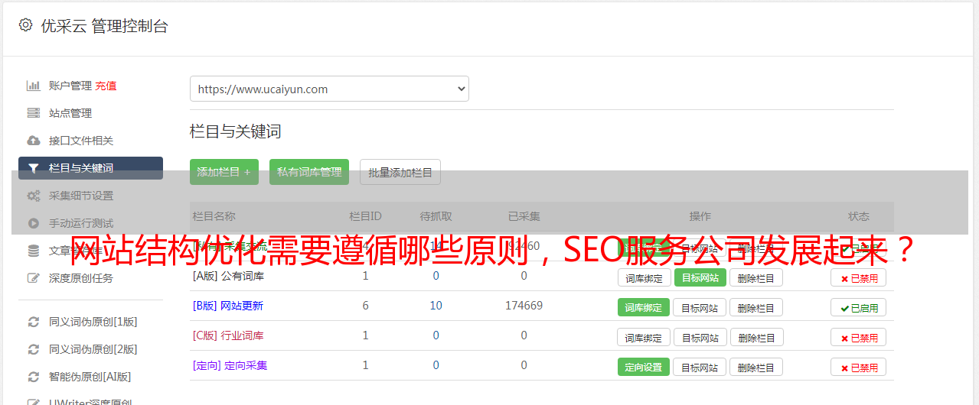Click the filter funnel icon for 栏目与关键词

pos(34,168)
